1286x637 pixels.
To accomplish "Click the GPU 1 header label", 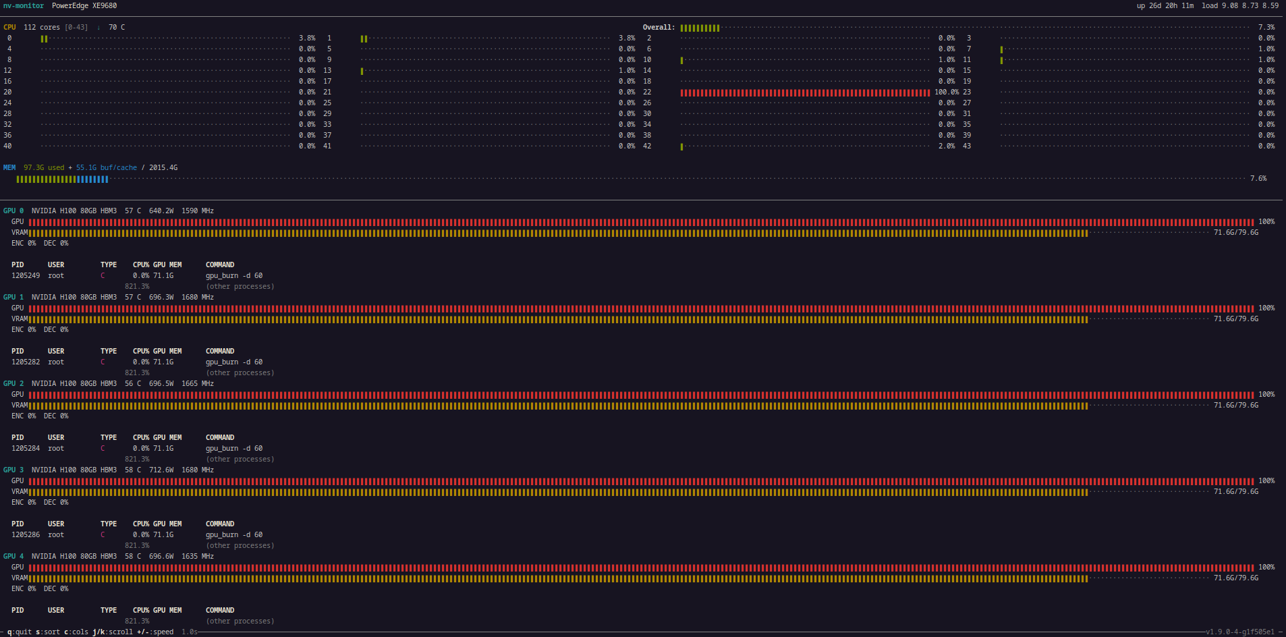I will [13, 298].
